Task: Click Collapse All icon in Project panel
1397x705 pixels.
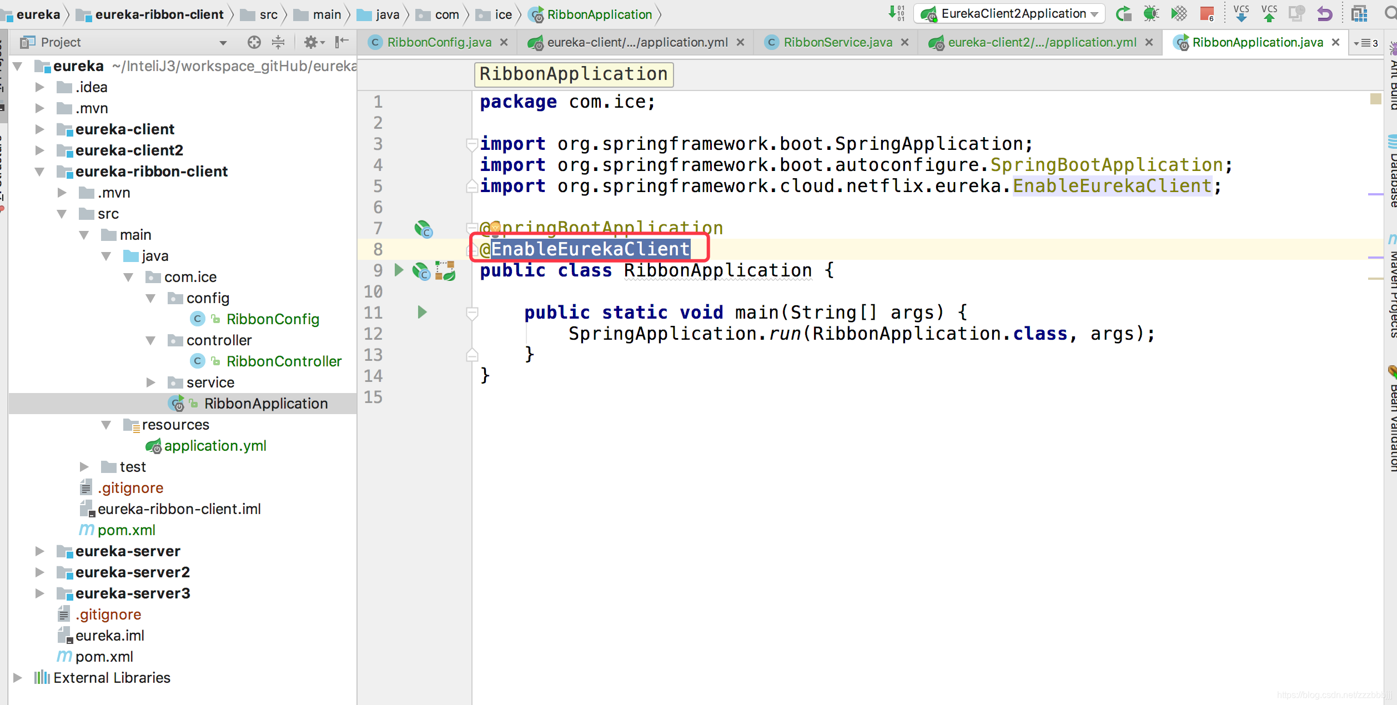Action: [278, 42]
